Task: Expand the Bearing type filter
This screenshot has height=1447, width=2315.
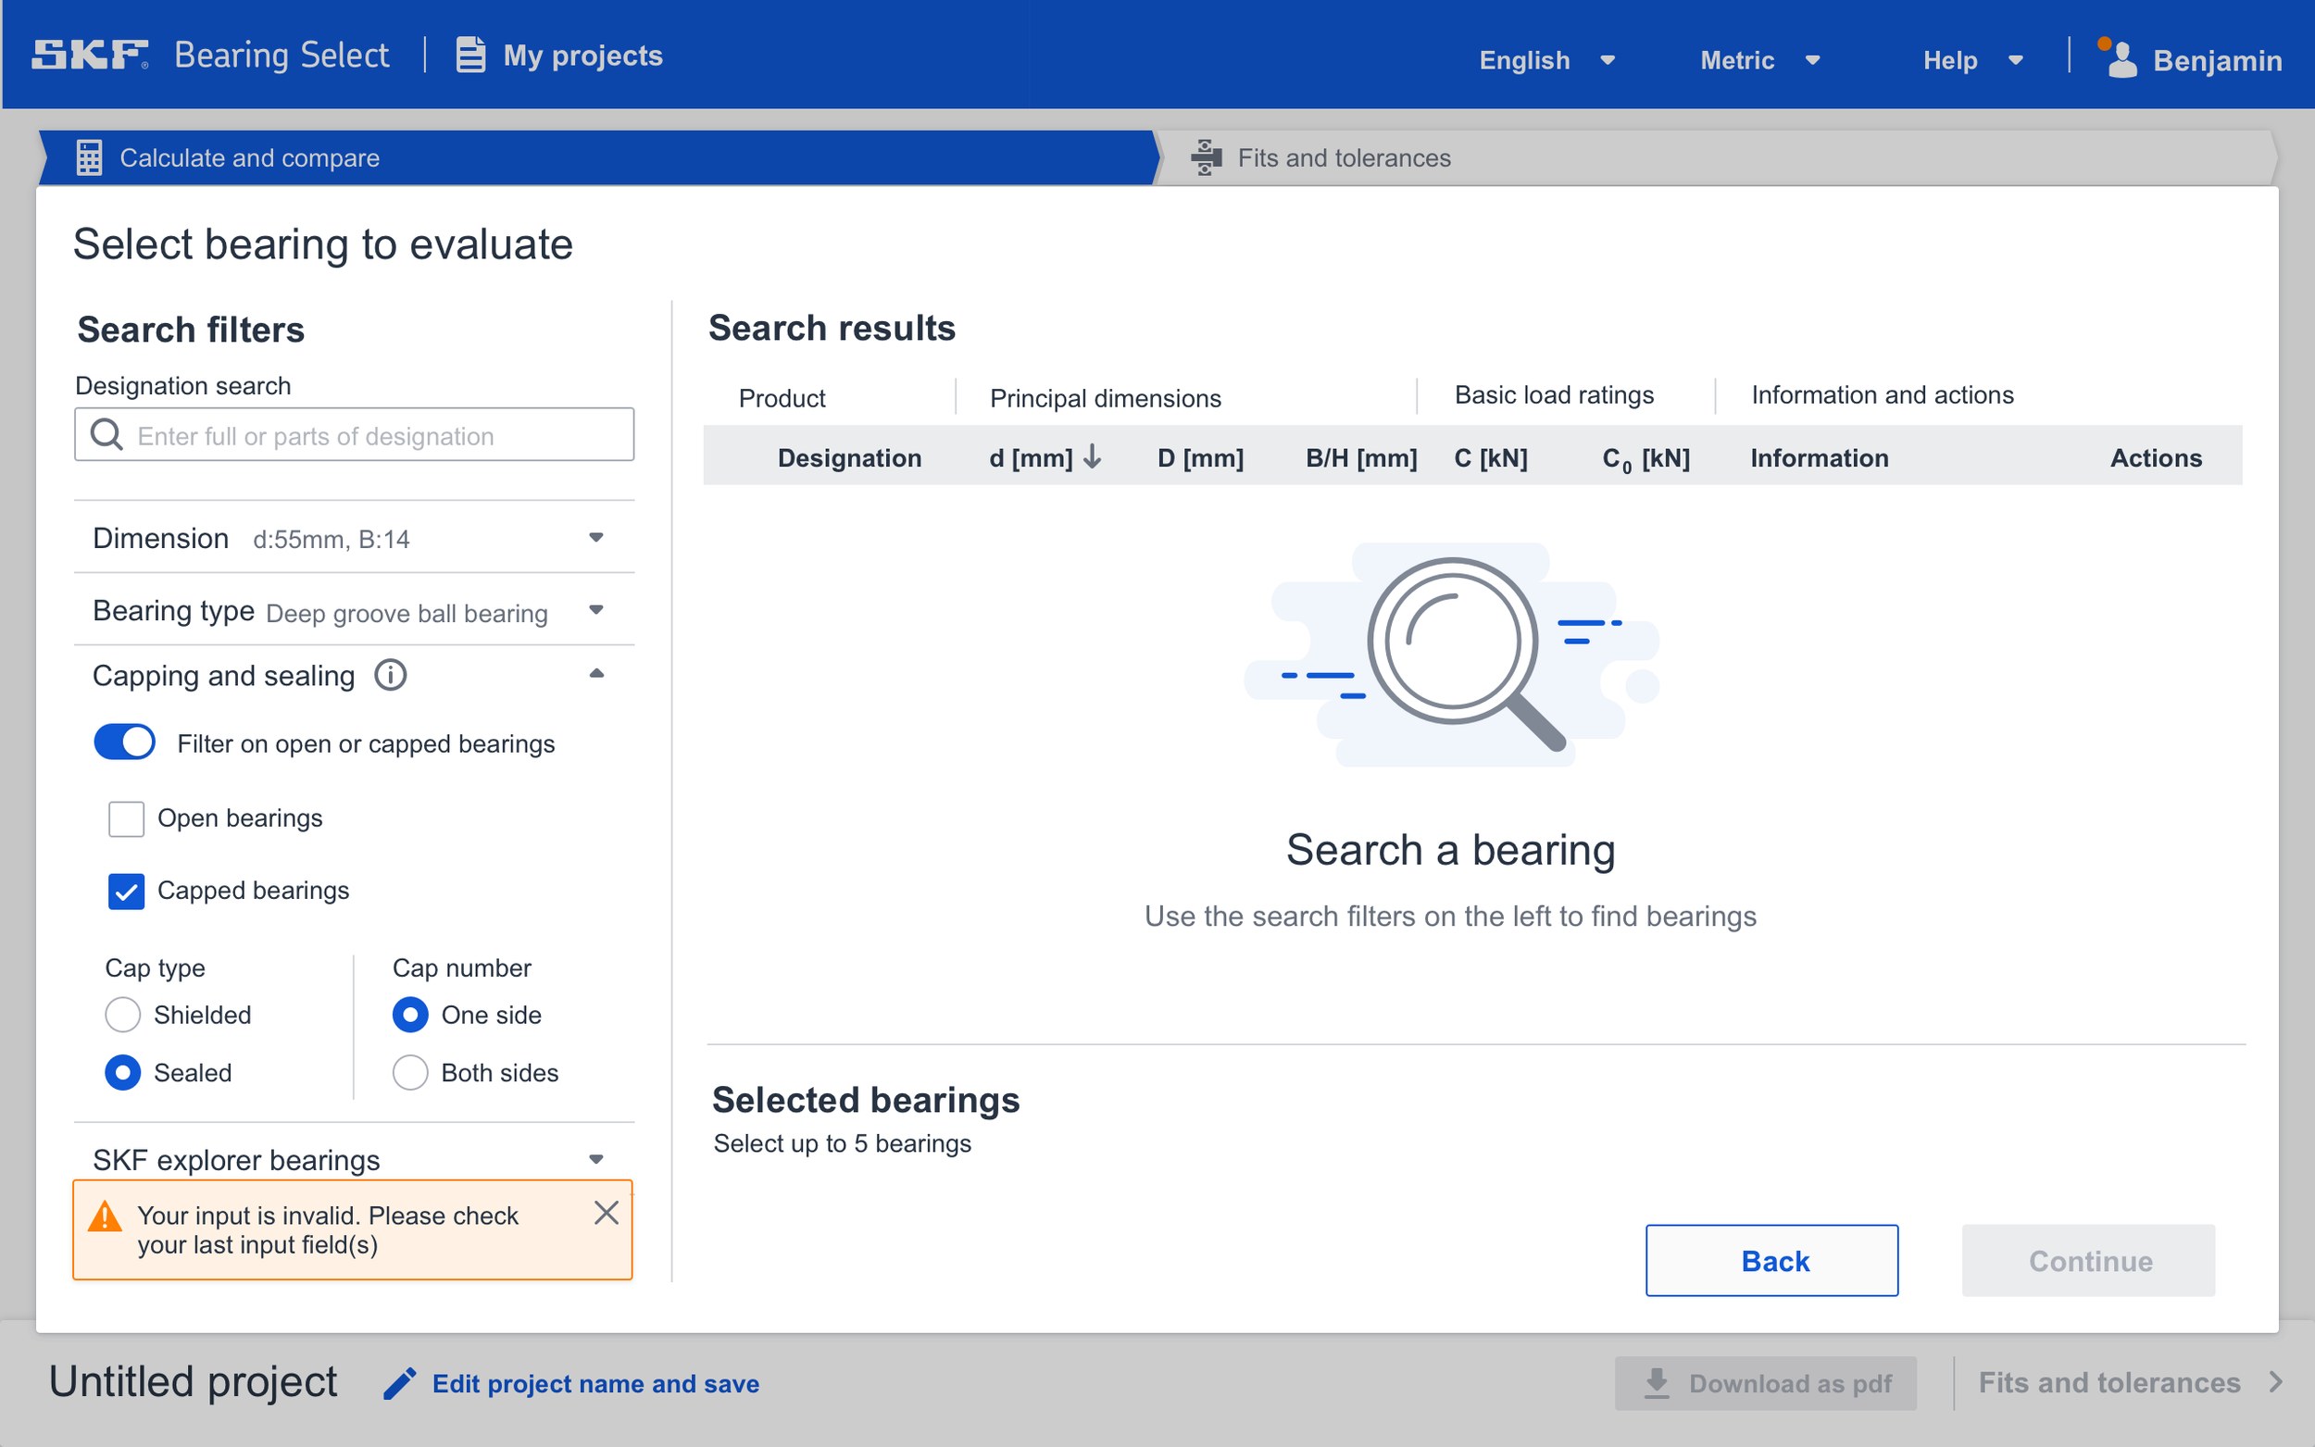Action: tap(595, 611)
